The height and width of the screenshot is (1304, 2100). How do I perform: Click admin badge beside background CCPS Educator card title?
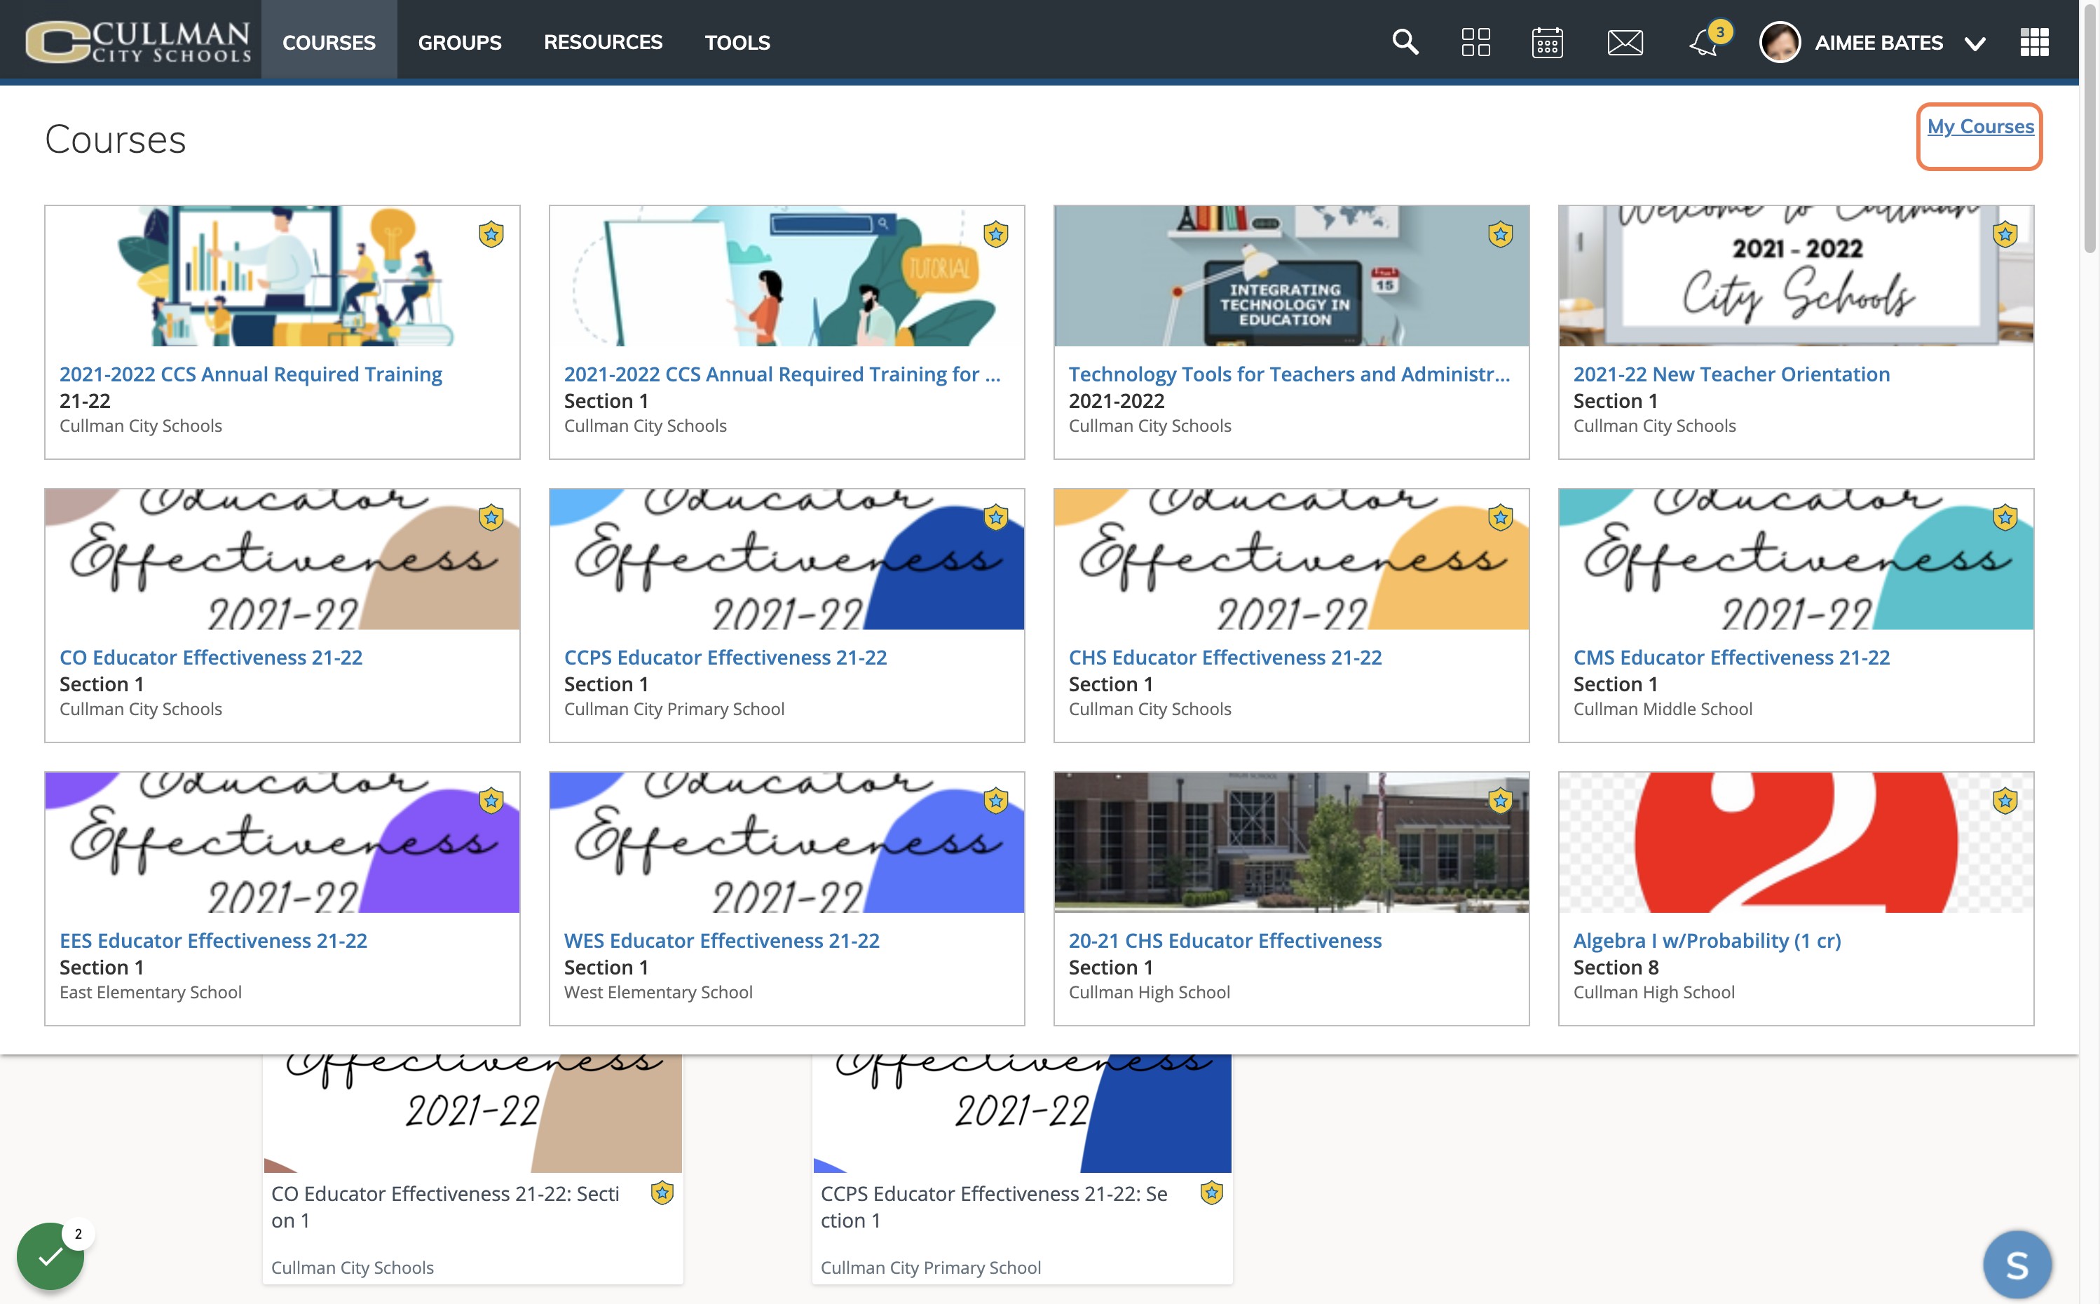(x=1211, y=1193)
